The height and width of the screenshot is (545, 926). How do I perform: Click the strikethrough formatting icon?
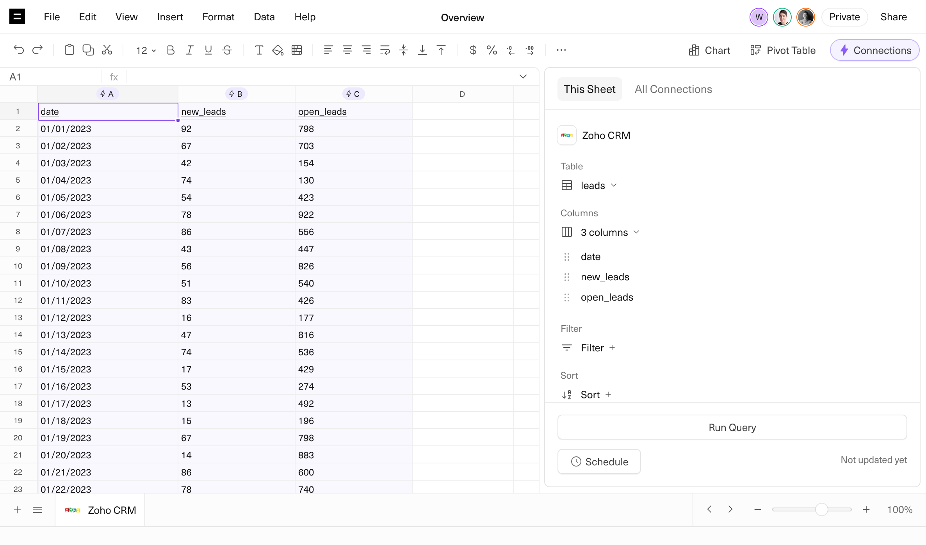(x=227, y=50)
